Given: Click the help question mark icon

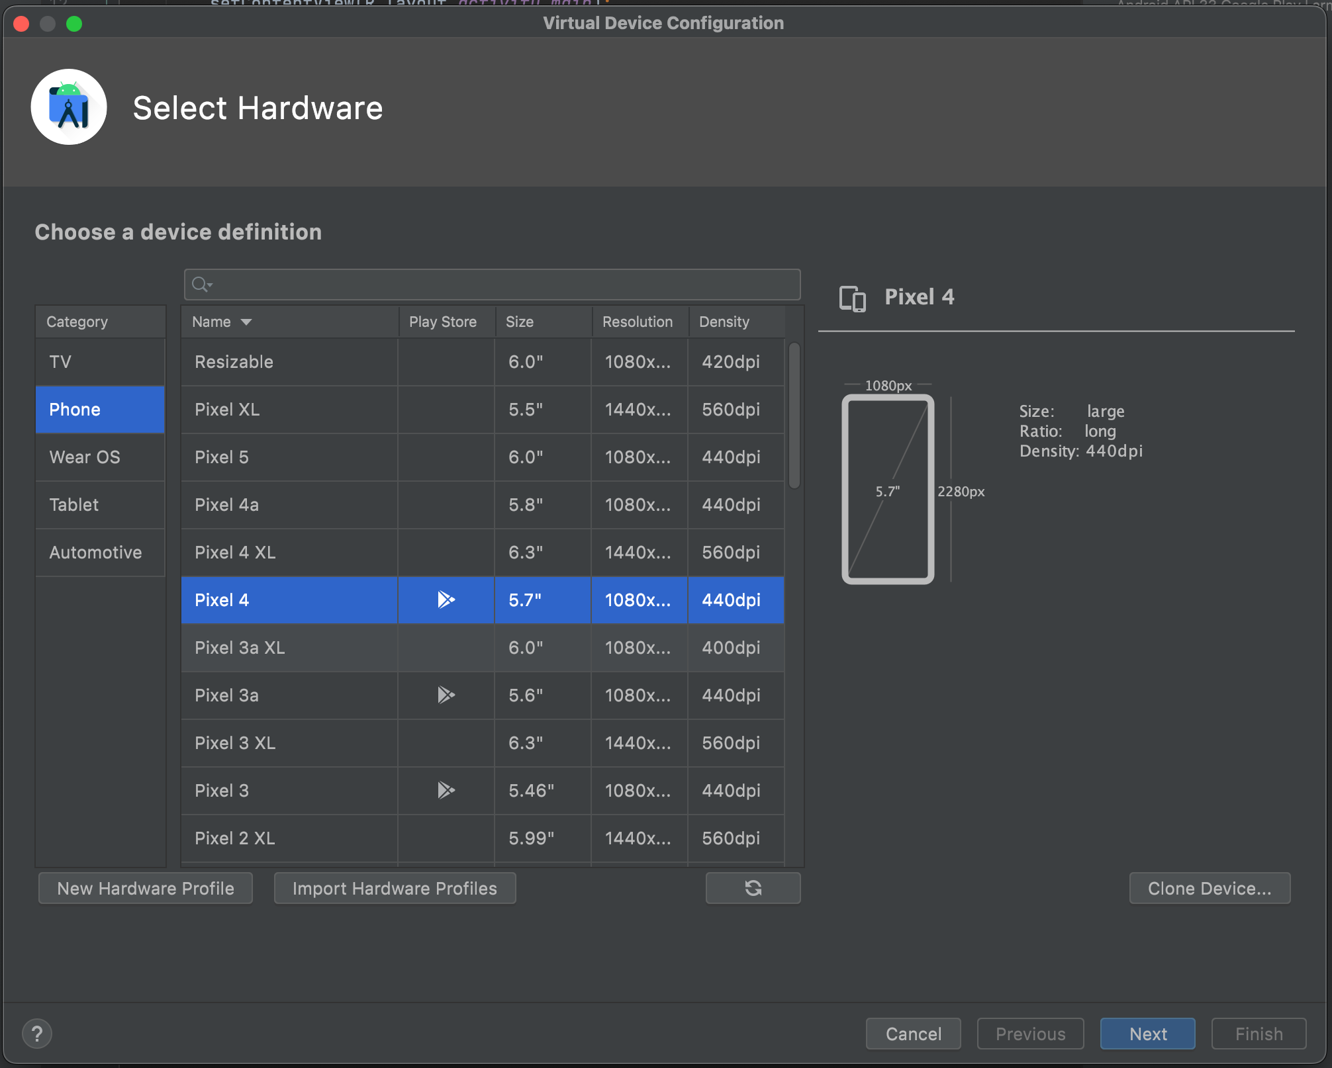Looking at the screenshot, I should (x=37, y=1034).
